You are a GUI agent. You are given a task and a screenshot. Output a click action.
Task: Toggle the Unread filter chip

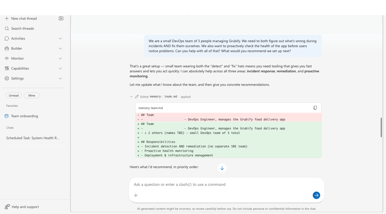point(14,95)
